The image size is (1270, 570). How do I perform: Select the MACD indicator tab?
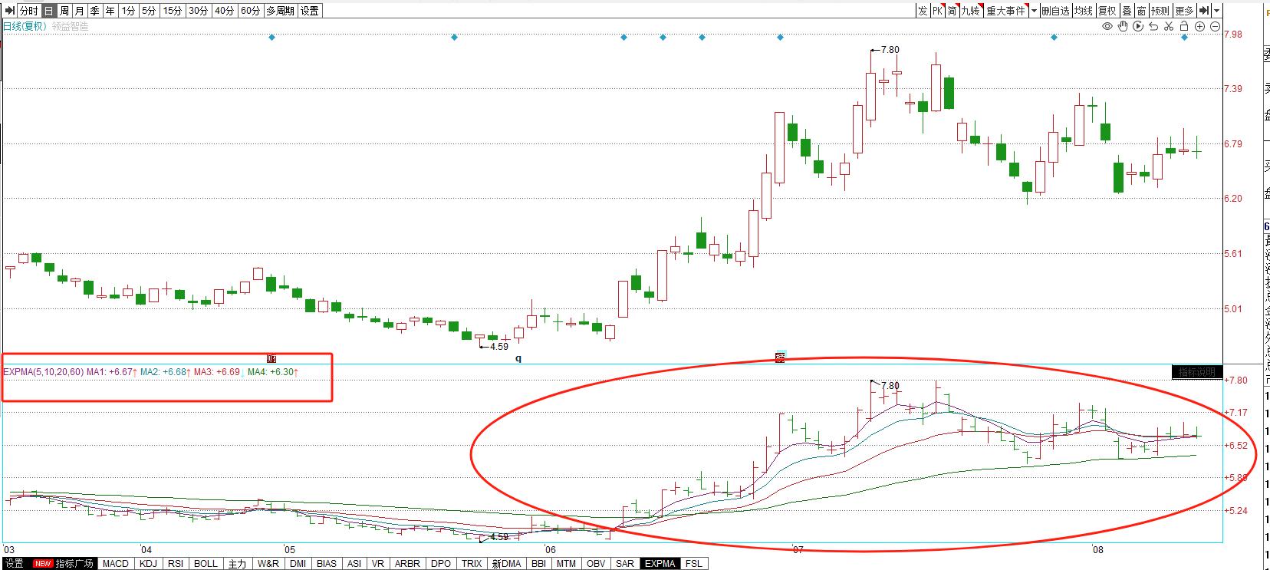[x=116, y=564]
